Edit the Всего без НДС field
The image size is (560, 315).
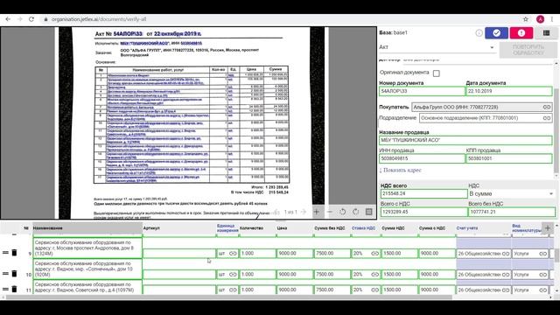[512, 212]
